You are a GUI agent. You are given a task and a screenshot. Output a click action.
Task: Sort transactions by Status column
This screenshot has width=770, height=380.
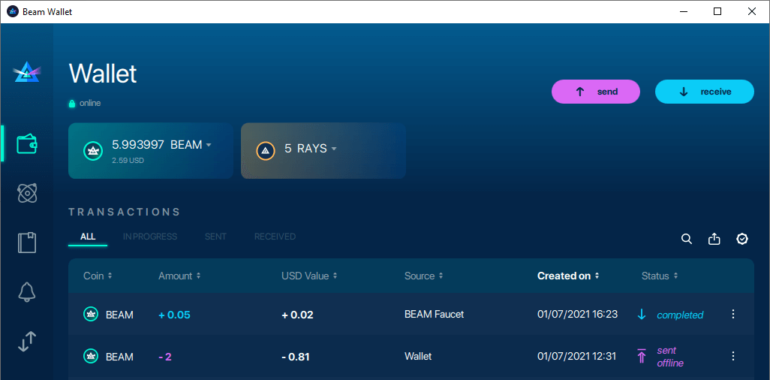(x=660, y=276)
